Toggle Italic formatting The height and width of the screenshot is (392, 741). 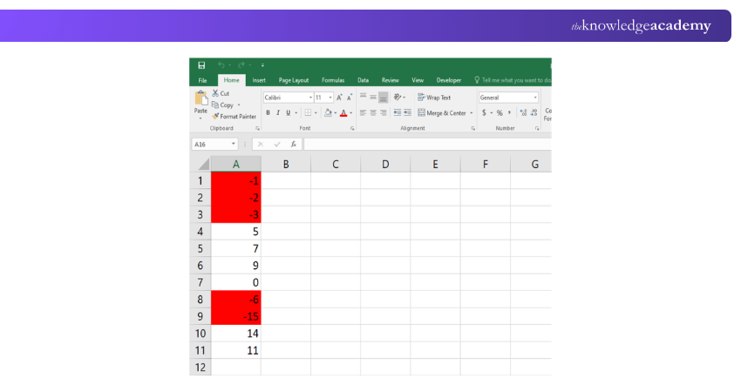coord(278,113)
